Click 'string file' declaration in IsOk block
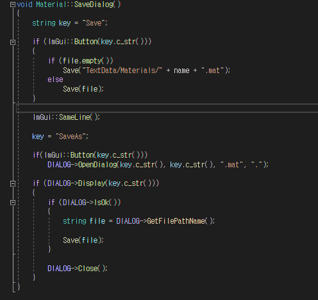318x300 pixels. tap(84, 221)
